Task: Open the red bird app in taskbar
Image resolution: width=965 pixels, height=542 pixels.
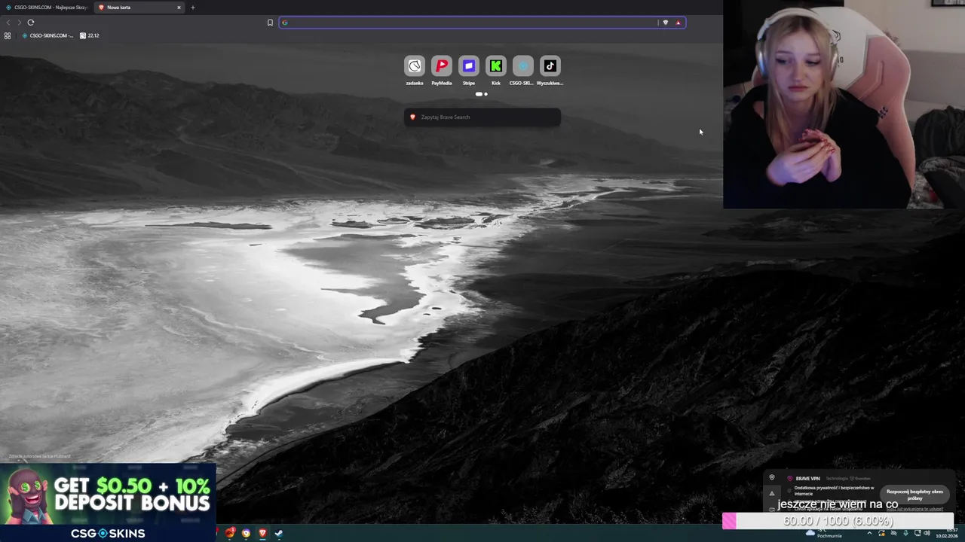Action: pyautogui.click(x=230, y=533)
